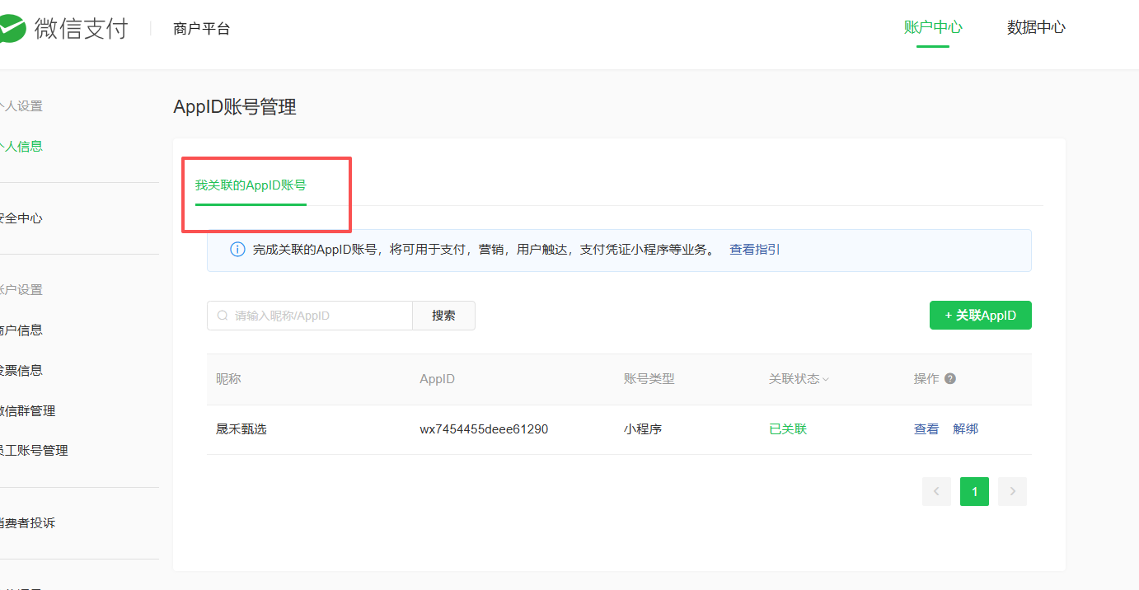The height and width of the screenshot is (590, 1139).
Task: Click the AppID column header
Action: tap(437, 379)
